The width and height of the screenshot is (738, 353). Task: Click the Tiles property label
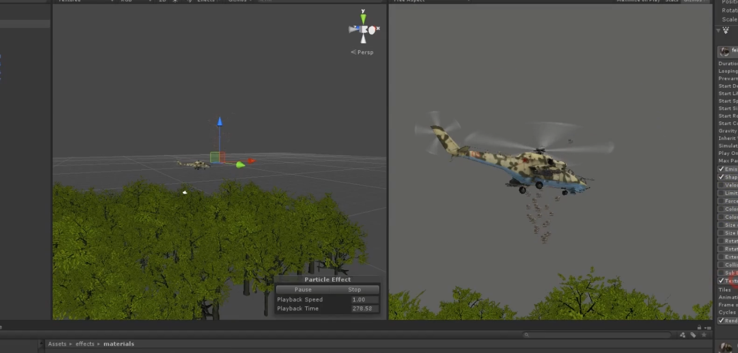coord(725,290)
